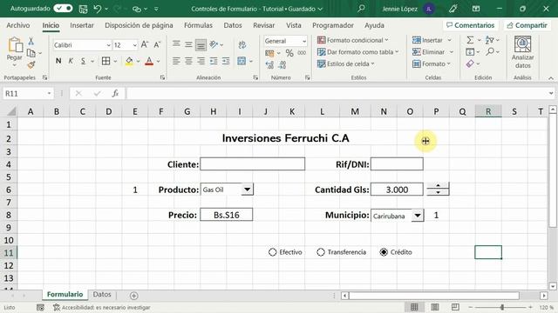Click the center horizontally icon
The width and height of the screenshot is (558, 313).
tap(188, 61)
